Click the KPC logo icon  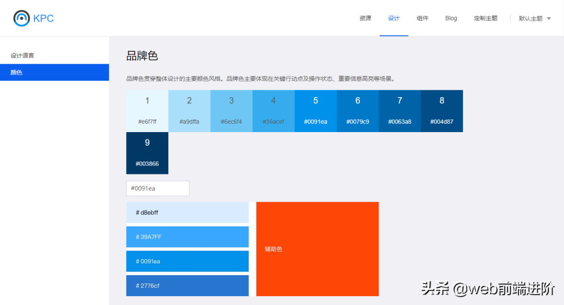[x=21, y=18]
